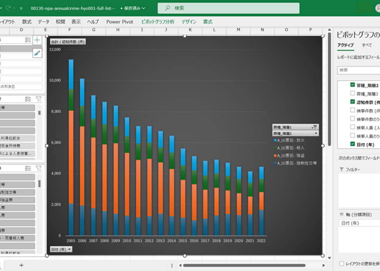Check the 検挙件数 (件) field checkbox
Viewport: 380px width, 271px height.
tap(352, 110)
